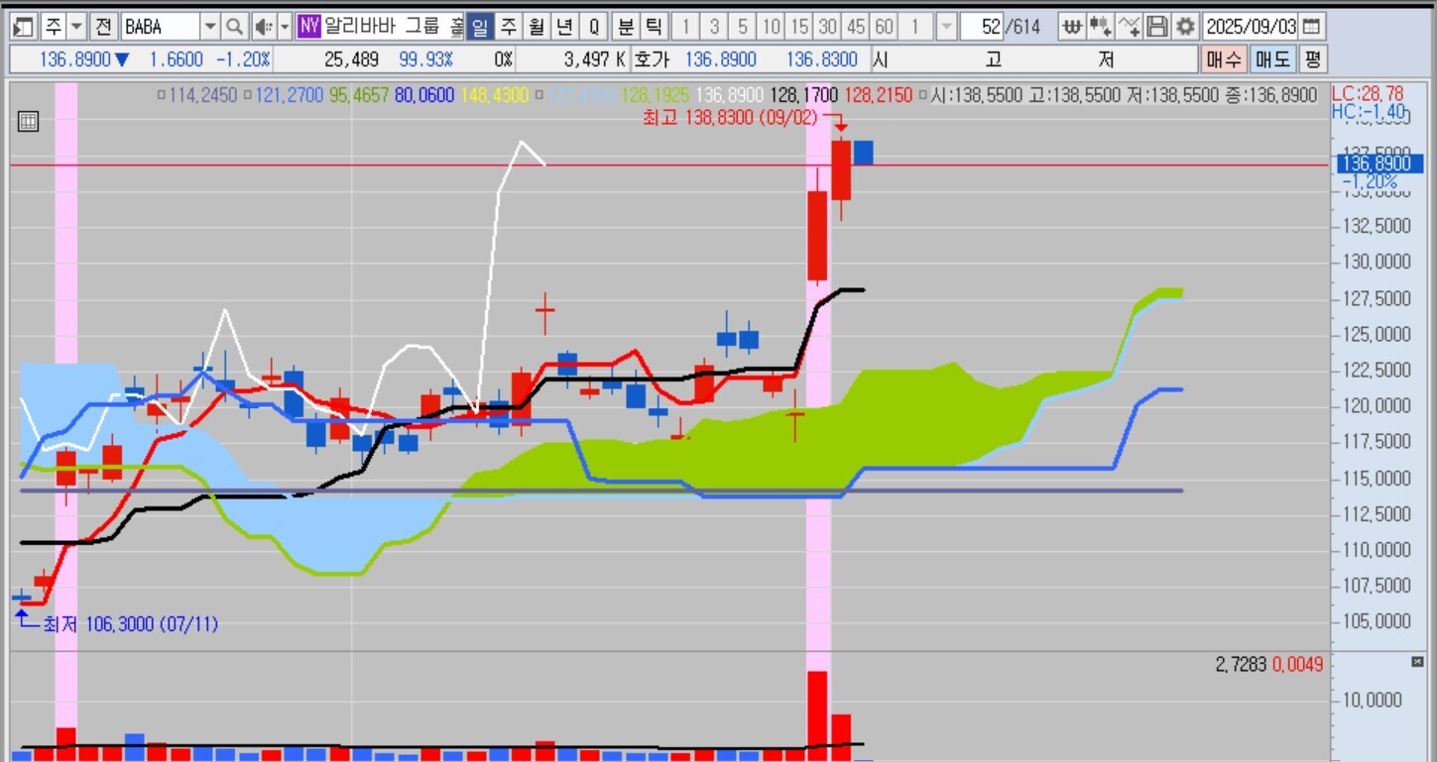
Task: Click the grid table icon on chart
Action: point(29,122)
